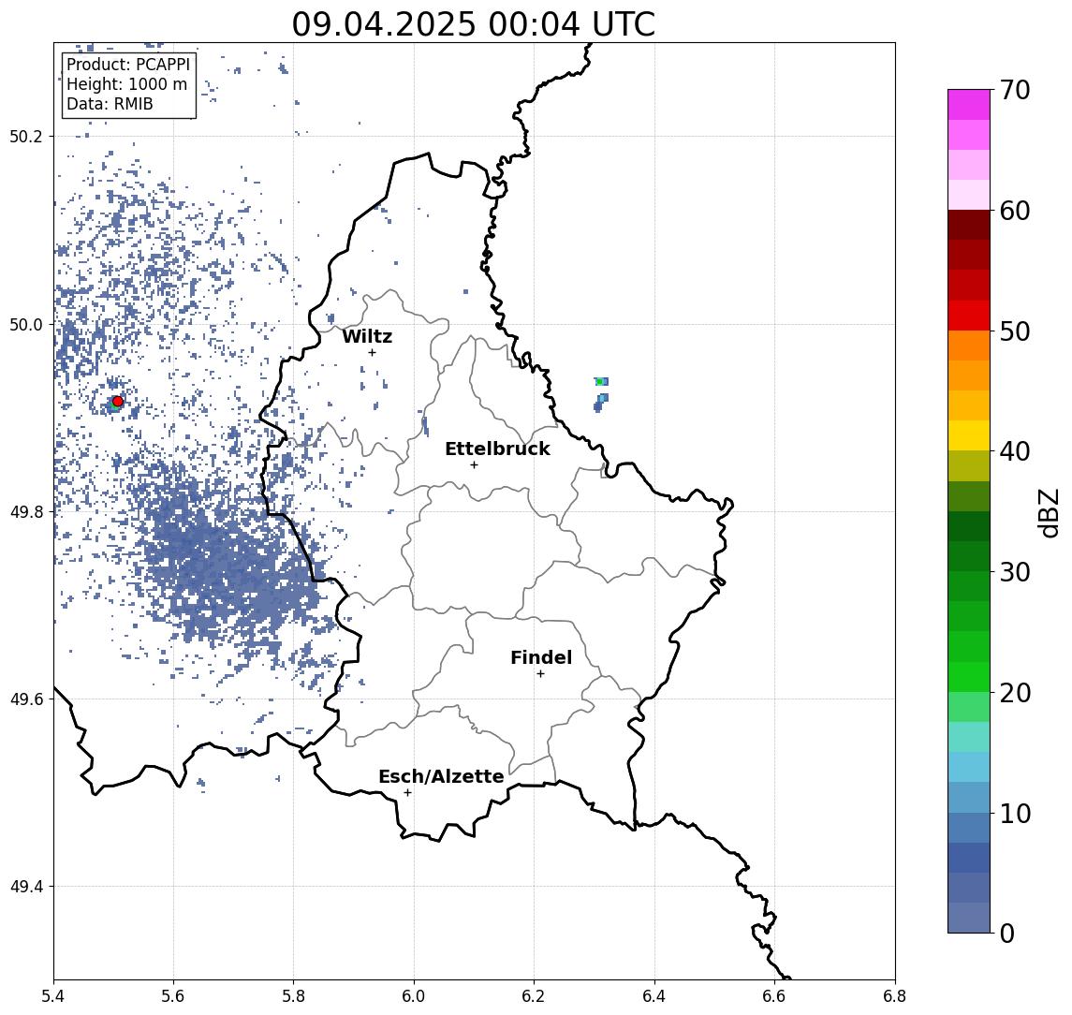Click the 6.2 longitude tick label
Screen dimensions: 1072x1015
535,996
